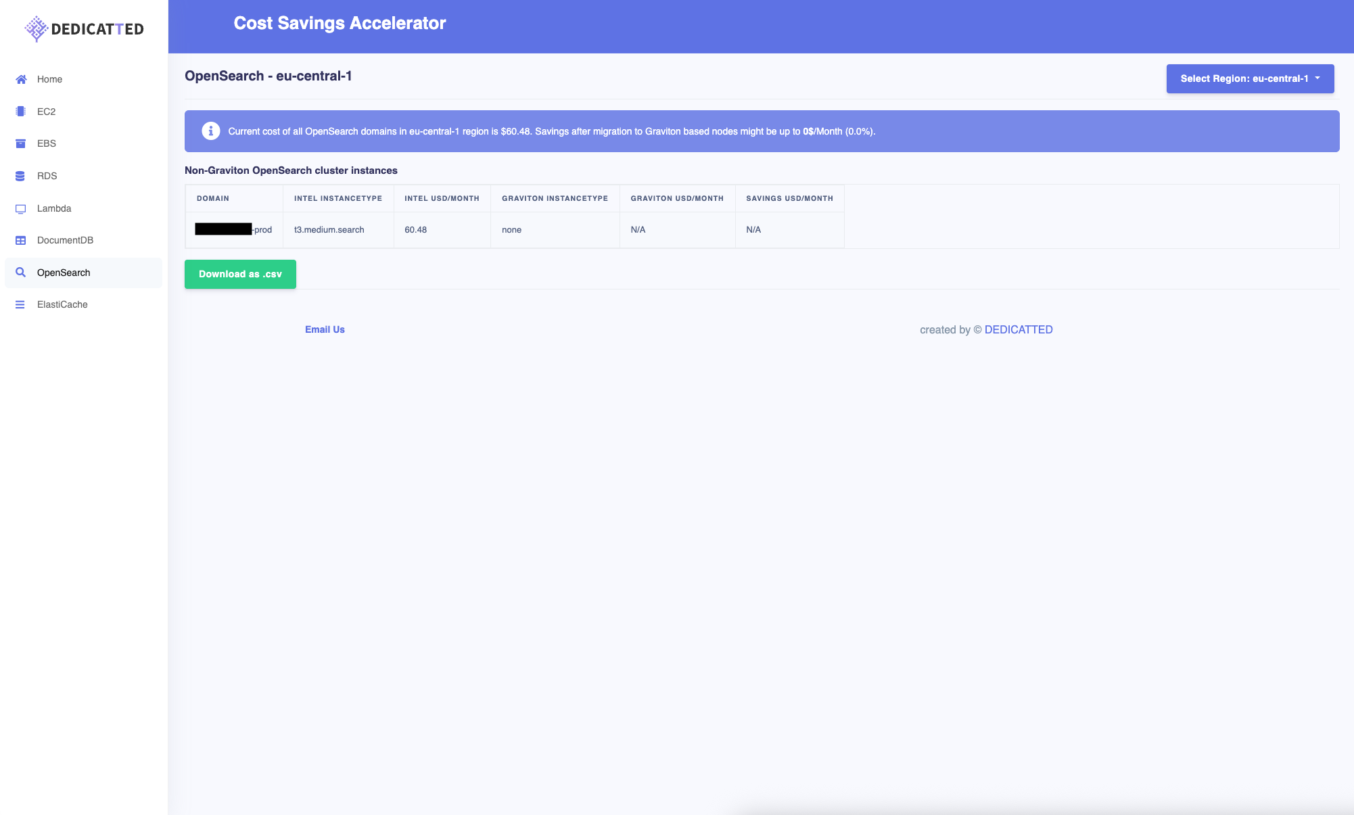Viewport: 1354px width, 815px height.
Task: Click the EBS archive box icon
Action: pos(21,143)
